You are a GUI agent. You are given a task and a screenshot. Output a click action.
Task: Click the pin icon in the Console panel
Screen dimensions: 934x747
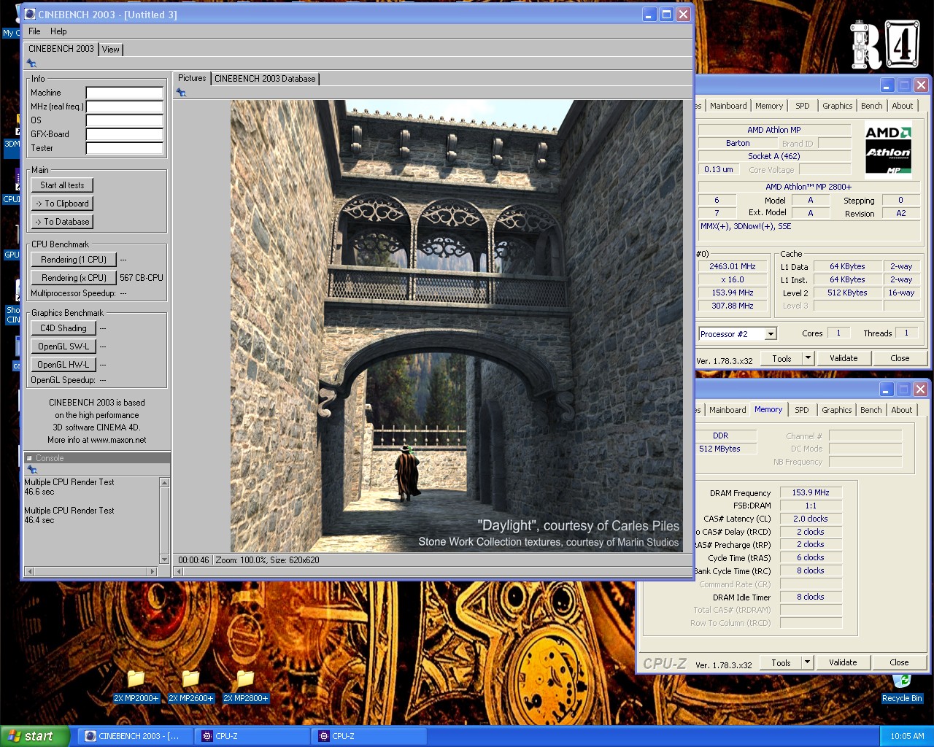point(31,470)
